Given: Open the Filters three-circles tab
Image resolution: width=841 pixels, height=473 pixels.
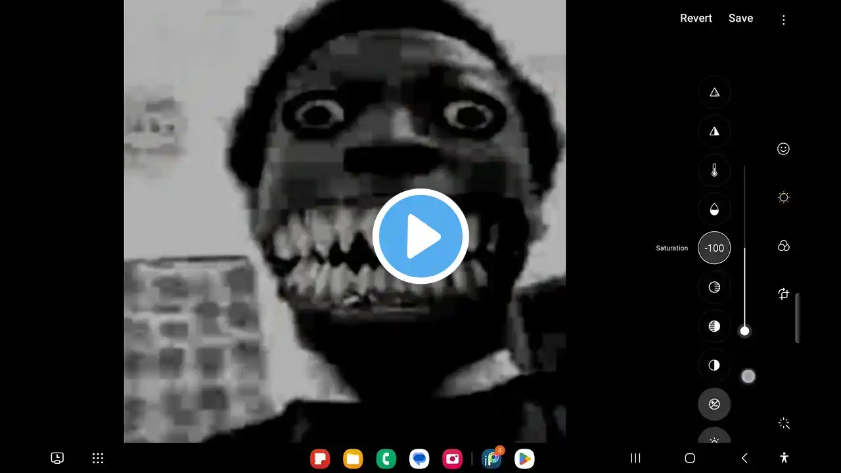Looking at the screenshot, I should (x=783, y=246).
